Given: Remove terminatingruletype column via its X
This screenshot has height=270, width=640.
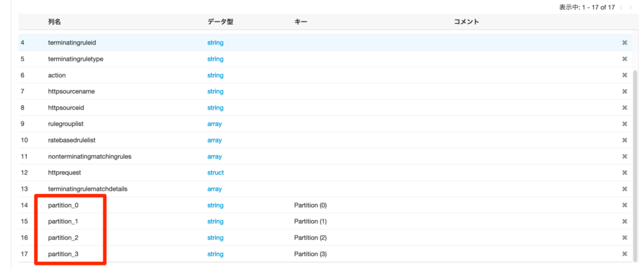Looking at the screenshot, I should pos(625,59).
